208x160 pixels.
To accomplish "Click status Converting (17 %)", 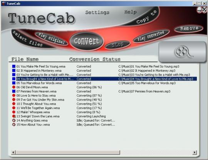I will [x=89, y=108].
